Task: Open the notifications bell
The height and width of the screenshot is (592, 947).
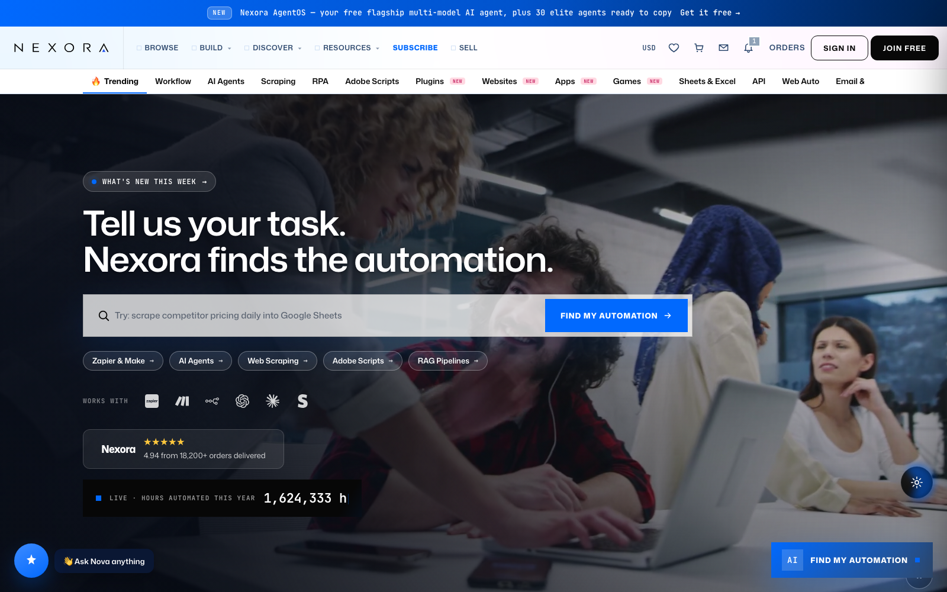Action: click(x=749, y=48)
